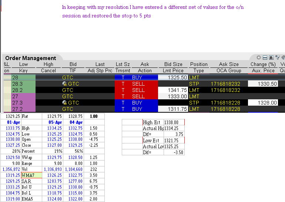Viewport: 285px width, 202px height.
Task: Click transmit T on order 28
Action: click(123, 77)
